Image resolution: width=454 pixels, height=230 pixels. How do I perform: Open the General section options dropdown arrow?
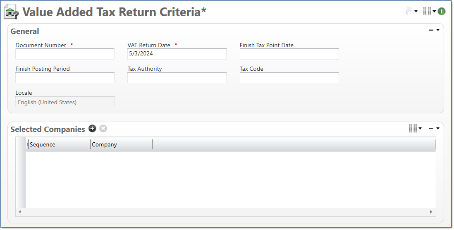[438, 30]
